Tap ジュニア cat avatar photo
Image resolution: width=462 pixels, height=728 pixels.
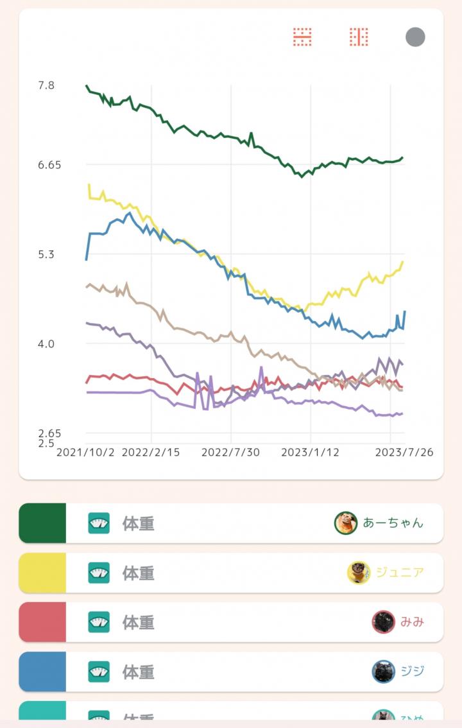tap(358, 573)
